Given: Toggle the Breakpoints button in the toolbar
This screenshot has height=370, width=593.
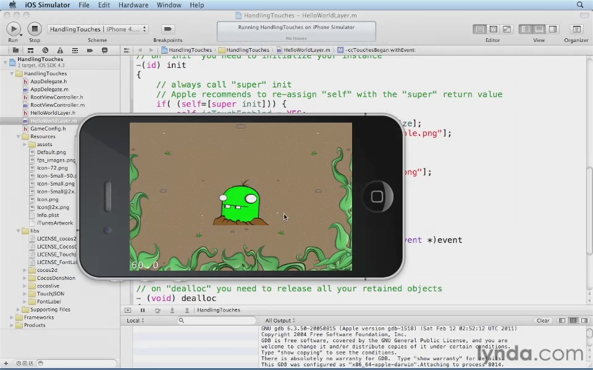Looking at the screenshot, I should coord(167,29).
